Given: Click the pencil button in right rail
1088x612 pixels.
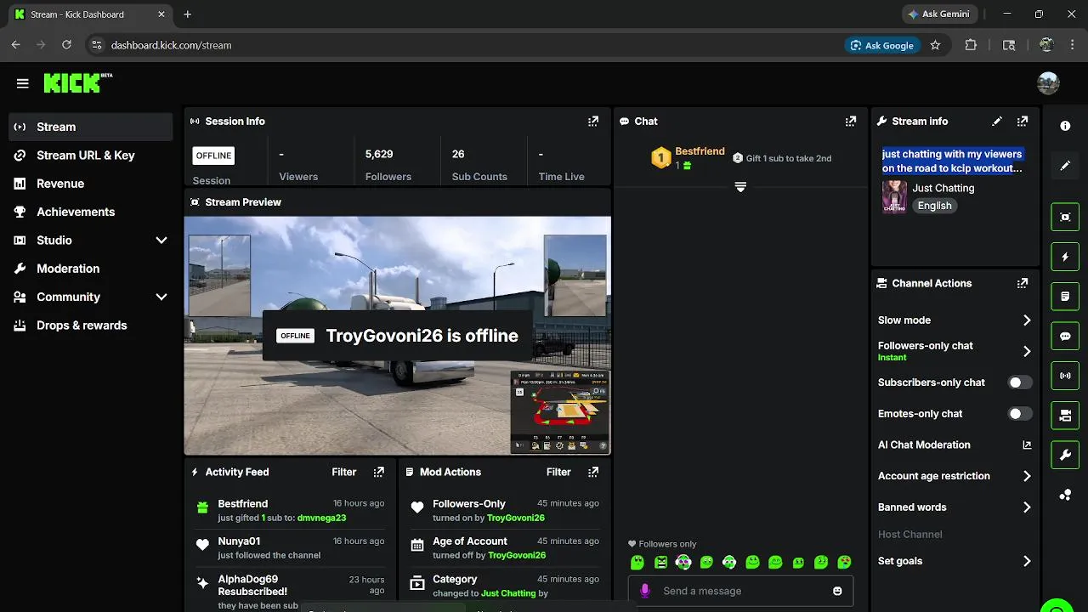Looking at the screenshot, I should pyautogui.click(x=1065, y=166).
